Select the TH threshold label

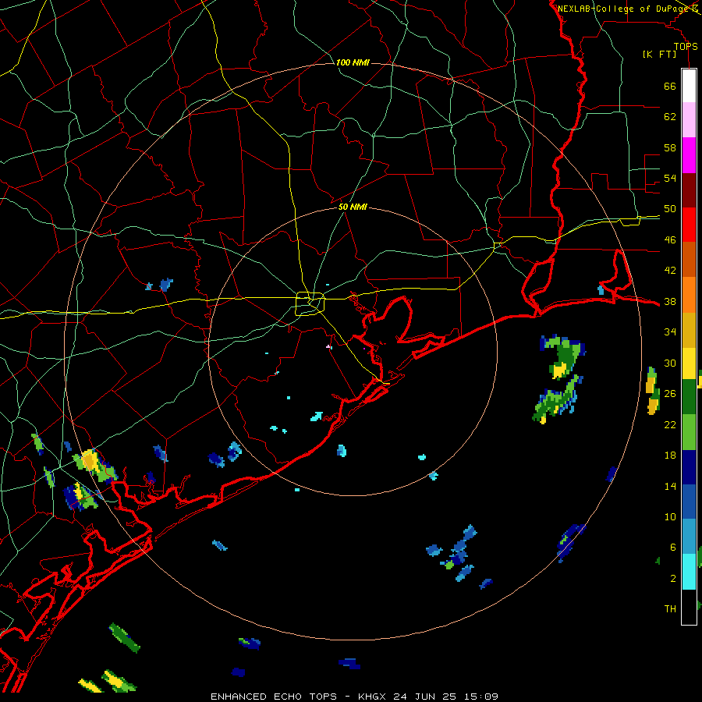pos(670,609)
